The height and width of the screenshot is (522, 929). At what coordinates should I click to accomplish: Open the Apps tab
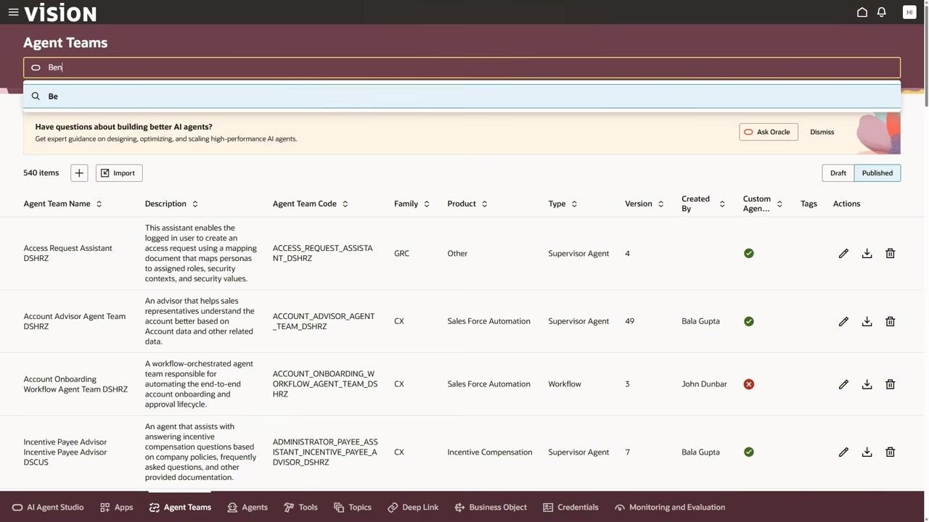116,507
